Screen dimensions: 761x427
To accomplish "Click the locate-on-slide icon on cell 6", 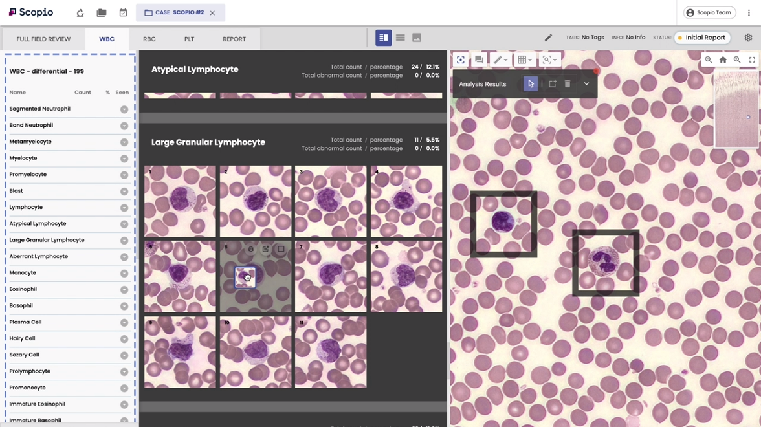I will (x=251, y=249).
